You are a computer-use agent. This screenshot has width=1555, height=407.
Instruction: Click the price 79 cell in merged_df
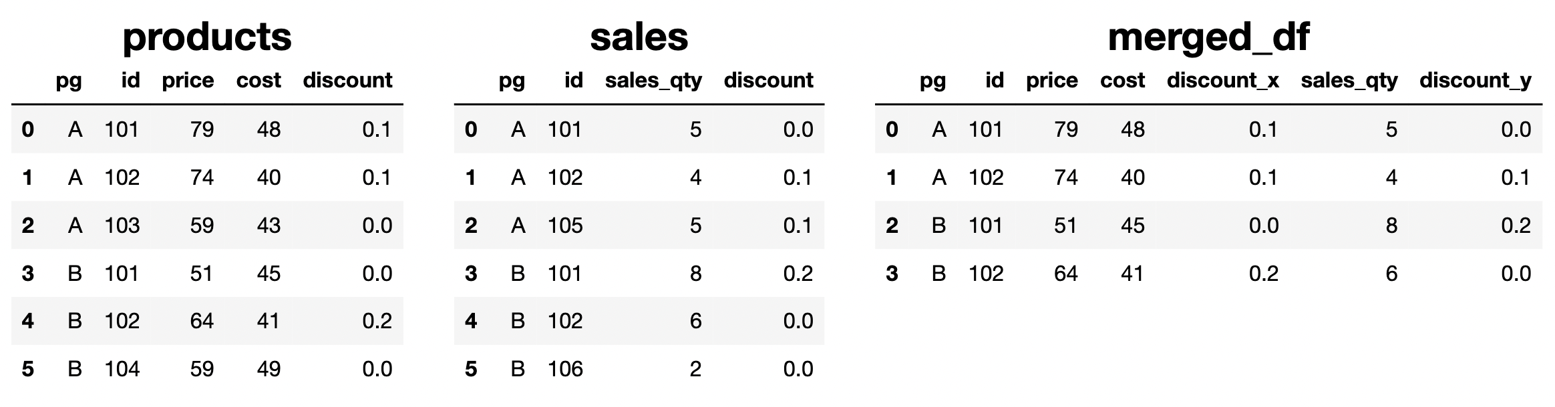tap(1065, 129)
